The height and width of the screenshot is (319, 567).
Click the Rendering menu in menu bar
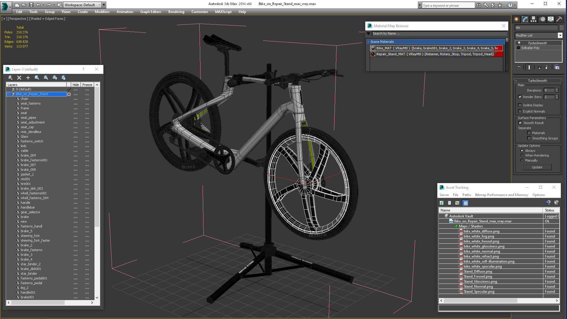click(176, 12)
